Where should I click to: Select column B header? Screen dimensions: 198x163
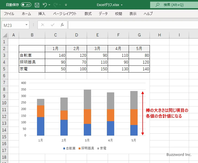tap(32, 35)
